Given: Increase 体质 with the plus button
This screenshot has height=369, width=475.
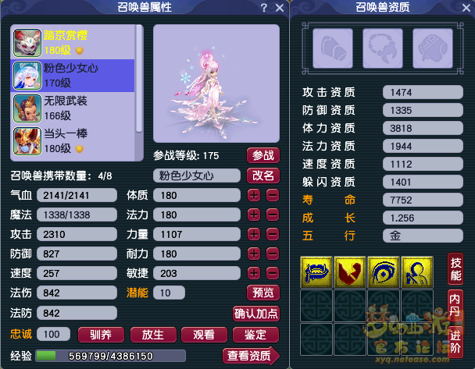Looking at the screenshot, I should point(254,195).
